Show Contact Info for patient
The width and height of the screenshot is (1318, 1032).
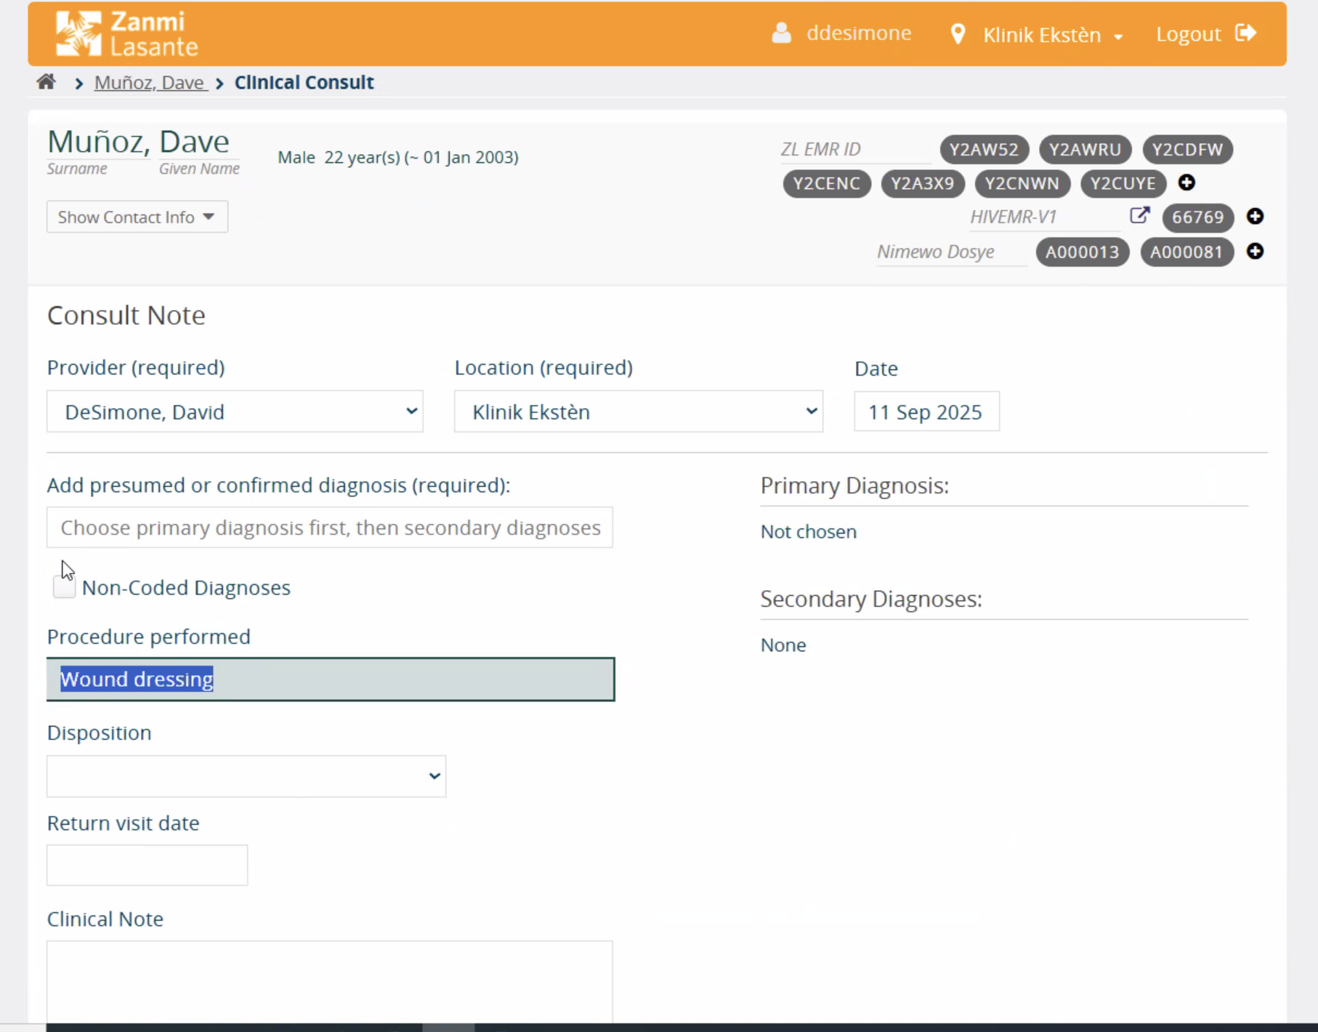coord(137,217)
